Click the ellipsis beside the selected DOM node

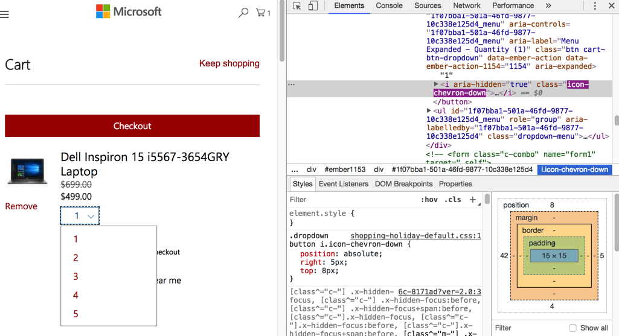point(291,84)
